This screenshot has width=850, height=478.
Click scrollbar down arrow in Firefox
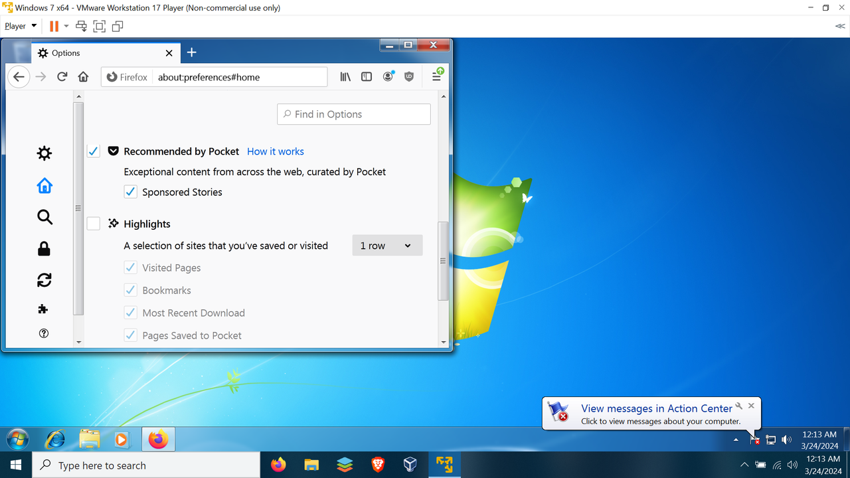pyautogui.click(x=444, y=343)
